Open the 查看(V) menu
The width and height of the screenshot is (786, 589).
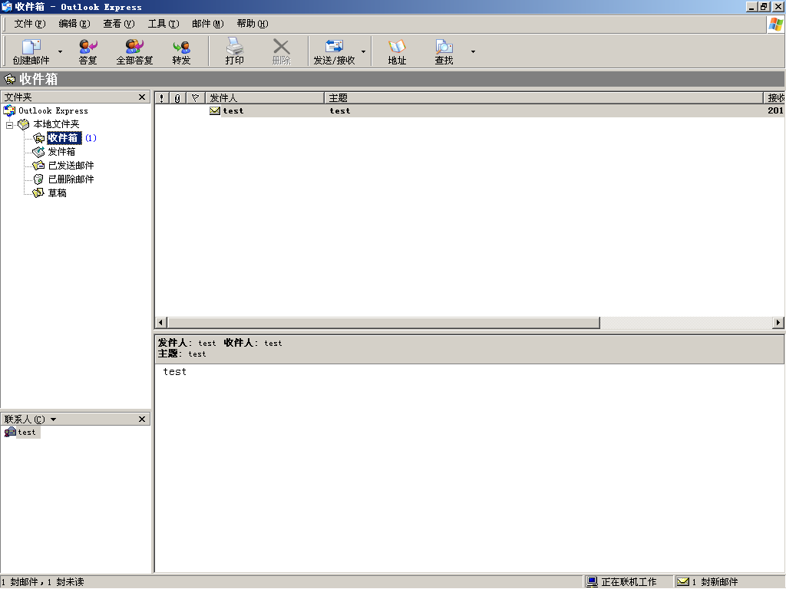click(119, 24)
